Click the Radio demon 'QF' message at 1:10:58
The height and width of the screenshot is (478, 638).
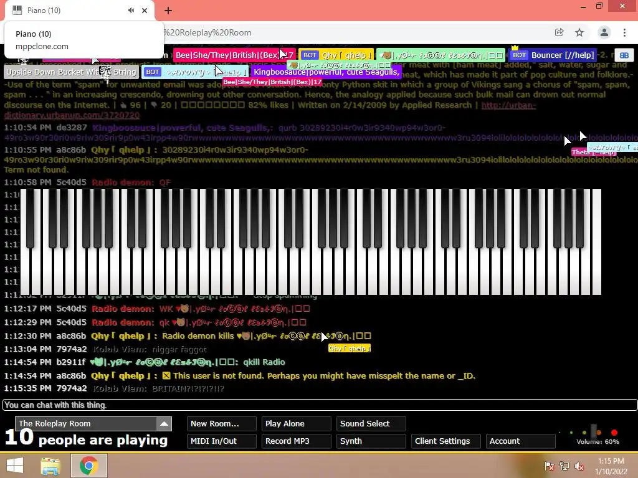coord(165,182)
